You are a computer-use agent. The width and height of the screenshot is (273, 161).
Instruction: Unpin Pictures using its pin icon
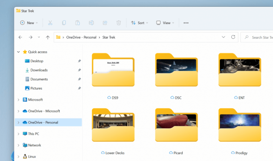point(79,88)
